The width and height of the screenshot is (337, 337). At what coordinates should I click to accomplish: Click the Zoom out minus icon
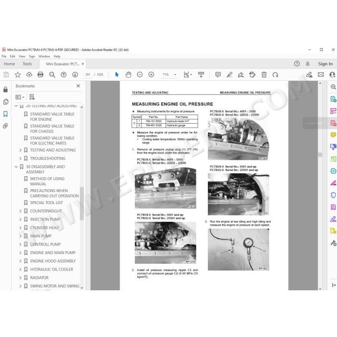140,75
